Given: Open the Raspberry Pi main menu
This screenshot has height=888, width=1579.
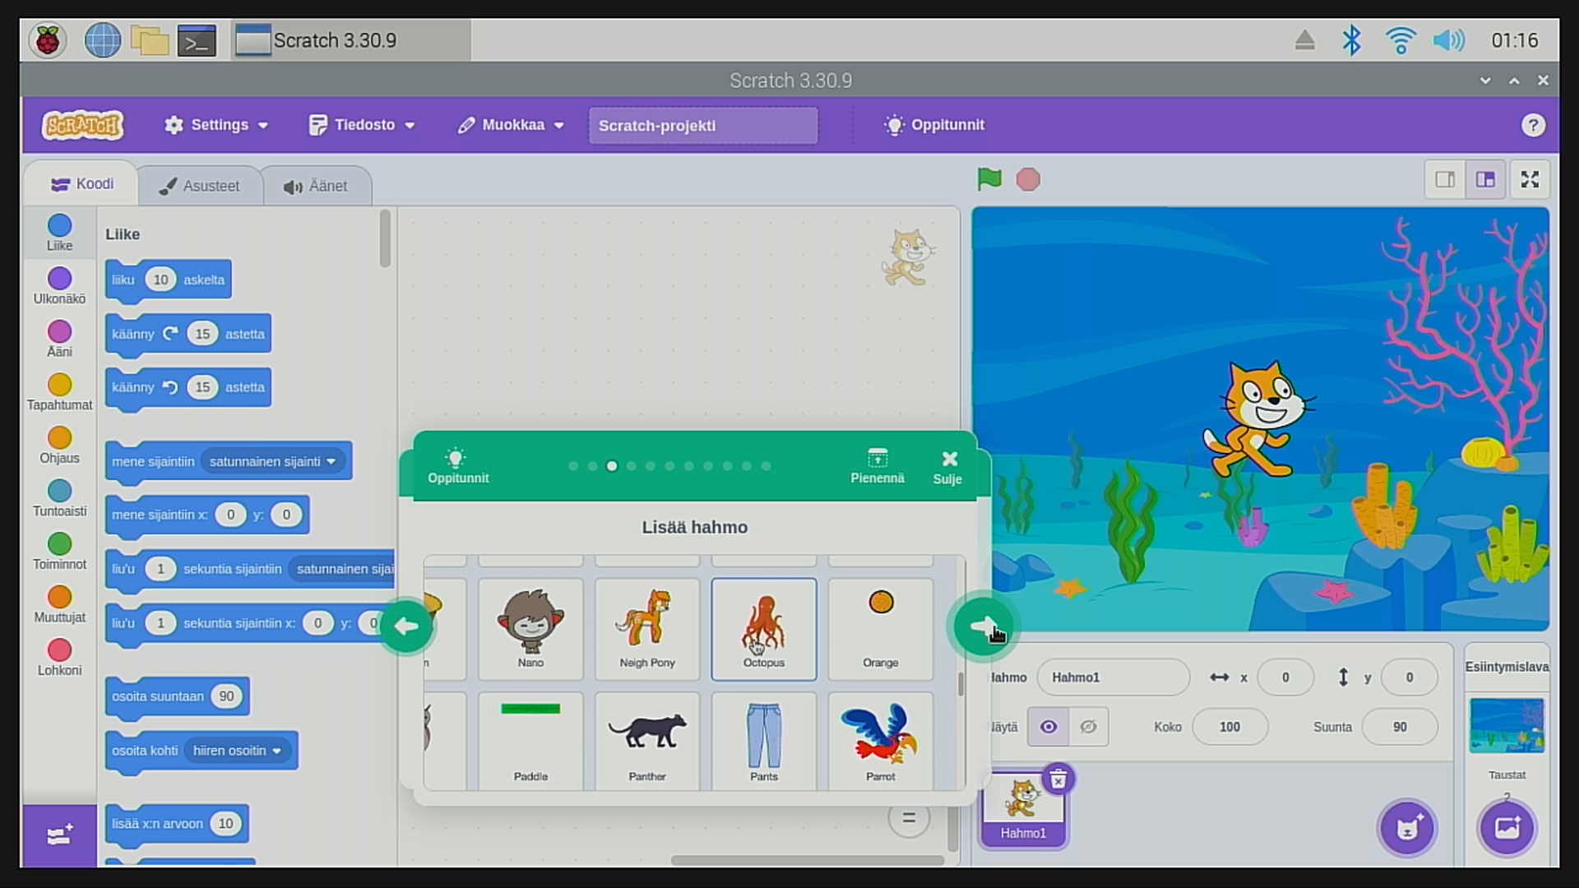Looking at the screenshot, I should (x=48, y=40).
